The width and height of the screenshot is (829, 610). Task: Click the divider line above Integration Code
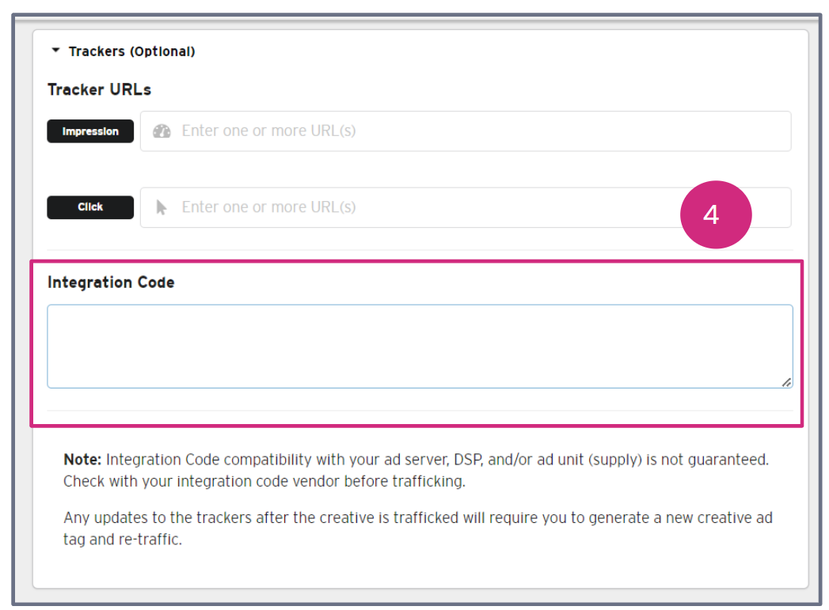tap(420, 250)
